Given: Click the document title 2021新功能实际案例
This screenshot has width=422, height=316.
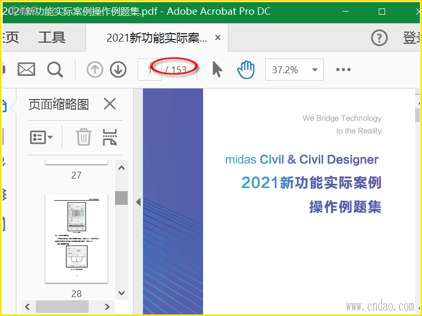Looking at the screenshot, I should point(311,183).
